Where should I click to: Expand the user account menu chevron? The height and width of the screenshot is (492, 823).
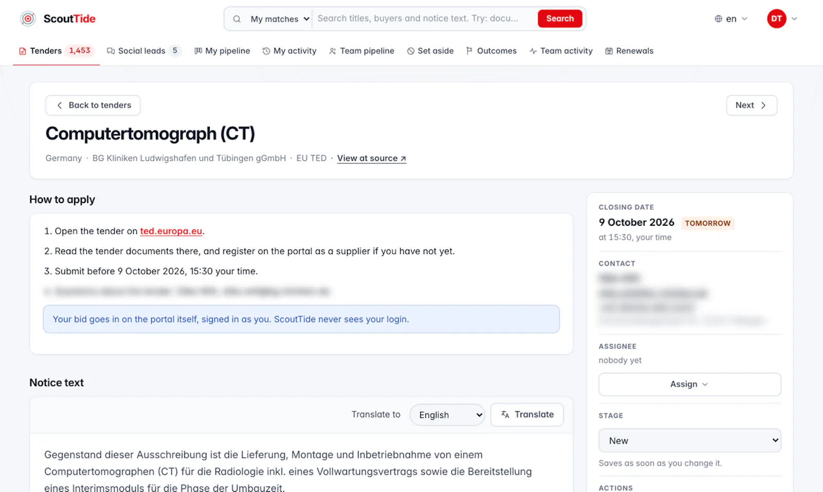pos(794,19)
